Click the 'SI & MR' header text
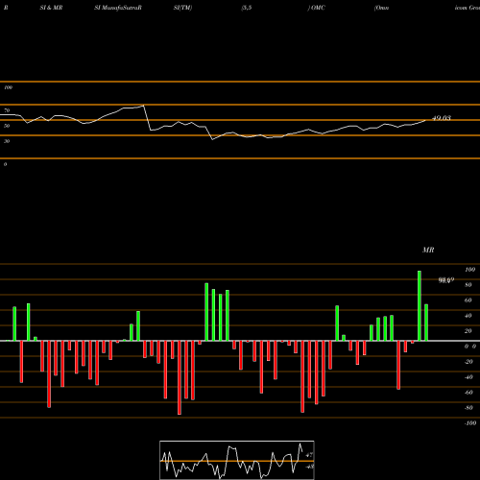 [x=51, y=8]
